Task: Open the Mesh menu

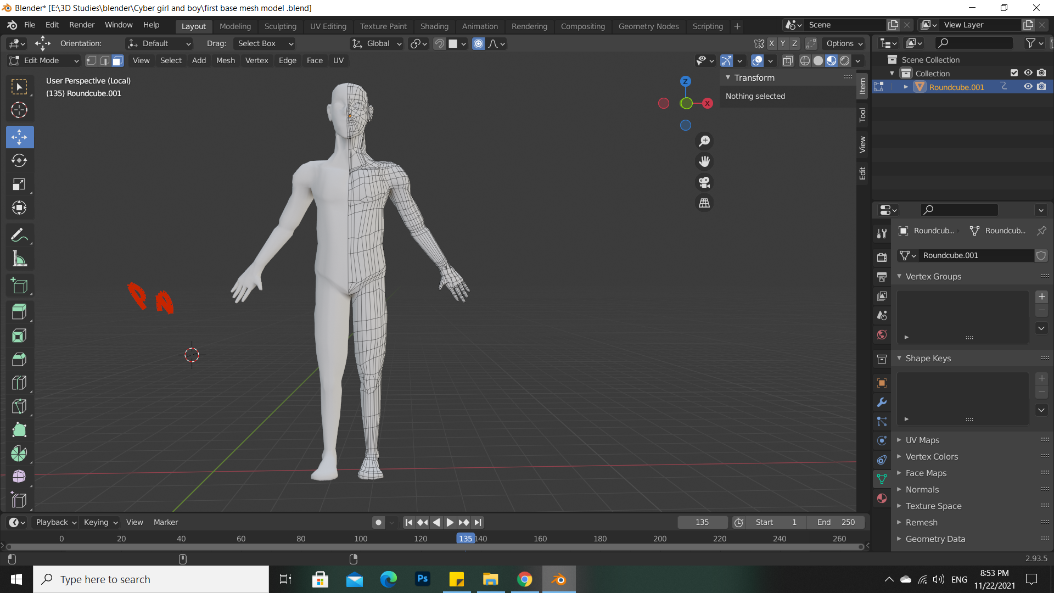Action: 225,60
